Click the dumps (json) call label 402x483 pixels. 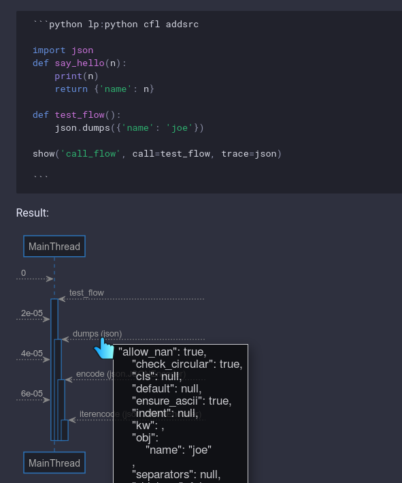coord(97,334)
